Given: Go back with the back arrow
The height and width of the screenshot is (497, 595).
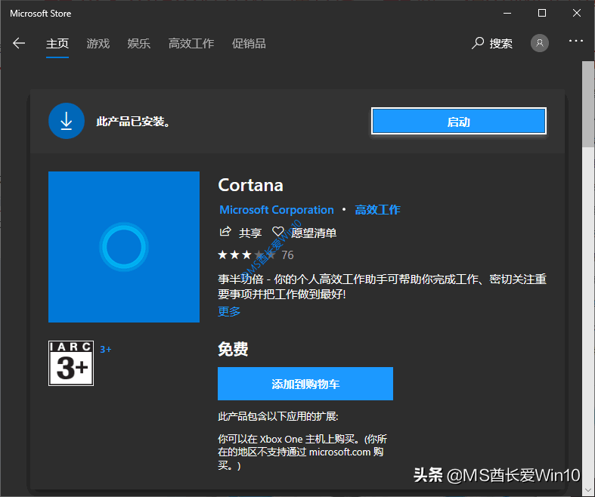Looking at the screenshot, I should (19, 43).
